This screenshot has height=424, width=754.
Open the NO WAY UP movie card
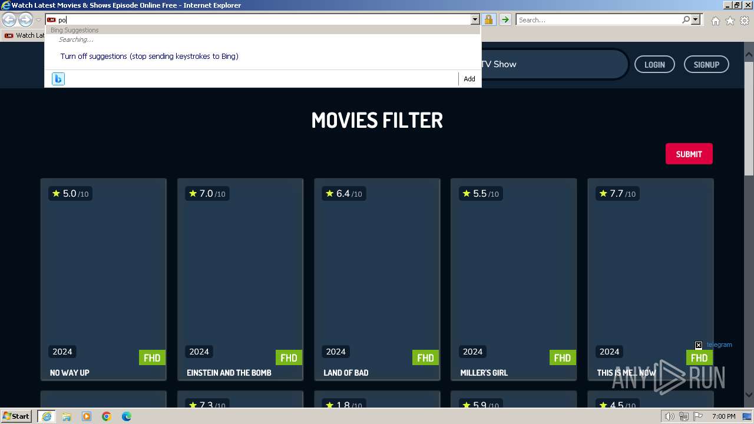point(104,279)
